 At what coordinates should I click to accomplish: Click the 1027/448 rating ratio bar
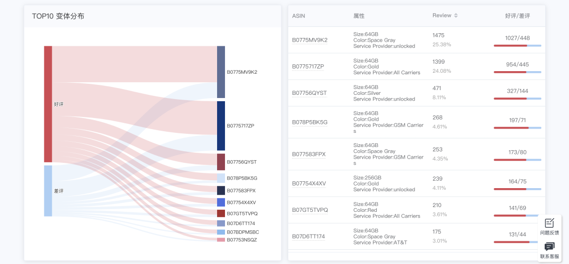pos(517,45)
